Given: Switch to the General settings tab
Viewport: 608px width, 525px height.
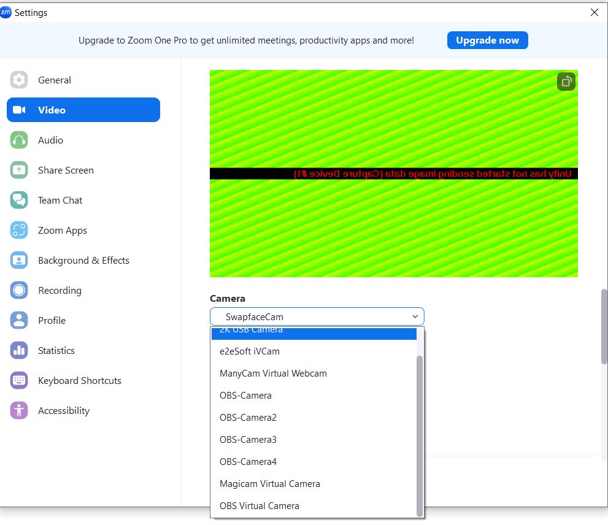Looking at the screenshot, I should 55,80.
